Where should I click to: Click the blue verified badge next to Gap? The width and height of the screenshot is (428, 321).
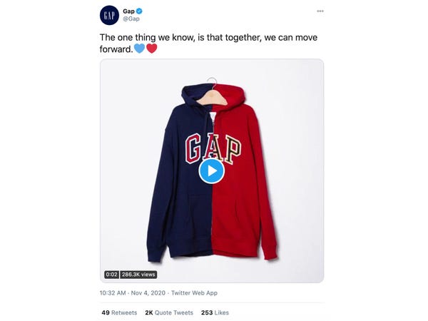point(139,11)
